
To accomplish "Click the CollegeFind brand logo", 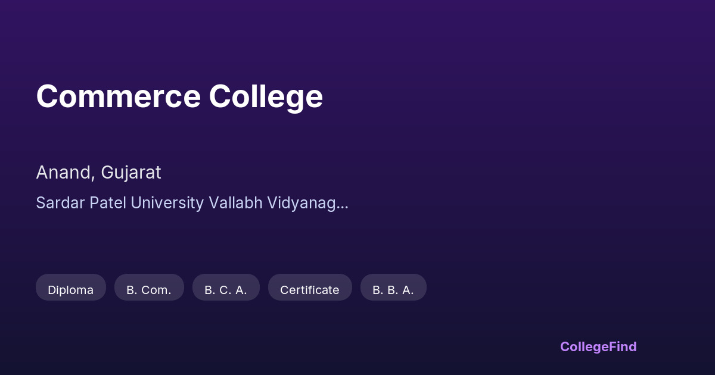I will 598,346.
